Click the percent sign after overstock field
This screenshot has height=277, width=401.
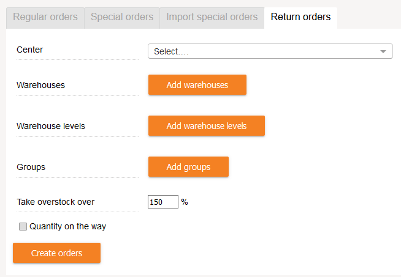(x=185, y=202)
